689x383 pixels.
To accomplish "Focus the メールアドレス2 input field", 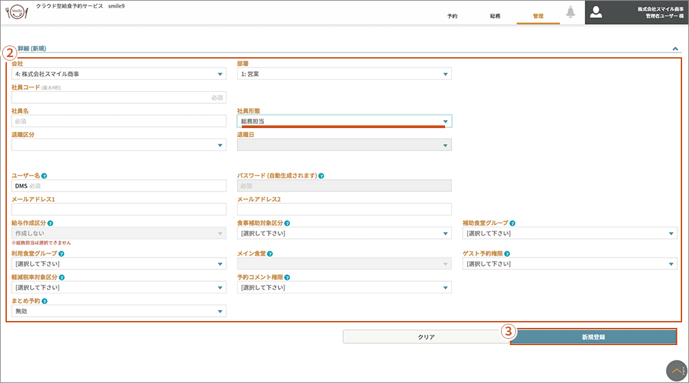I will 344,209.
